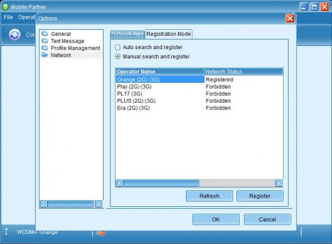
Task: Select Profile Management in the options tree
Action: point(76,48)
